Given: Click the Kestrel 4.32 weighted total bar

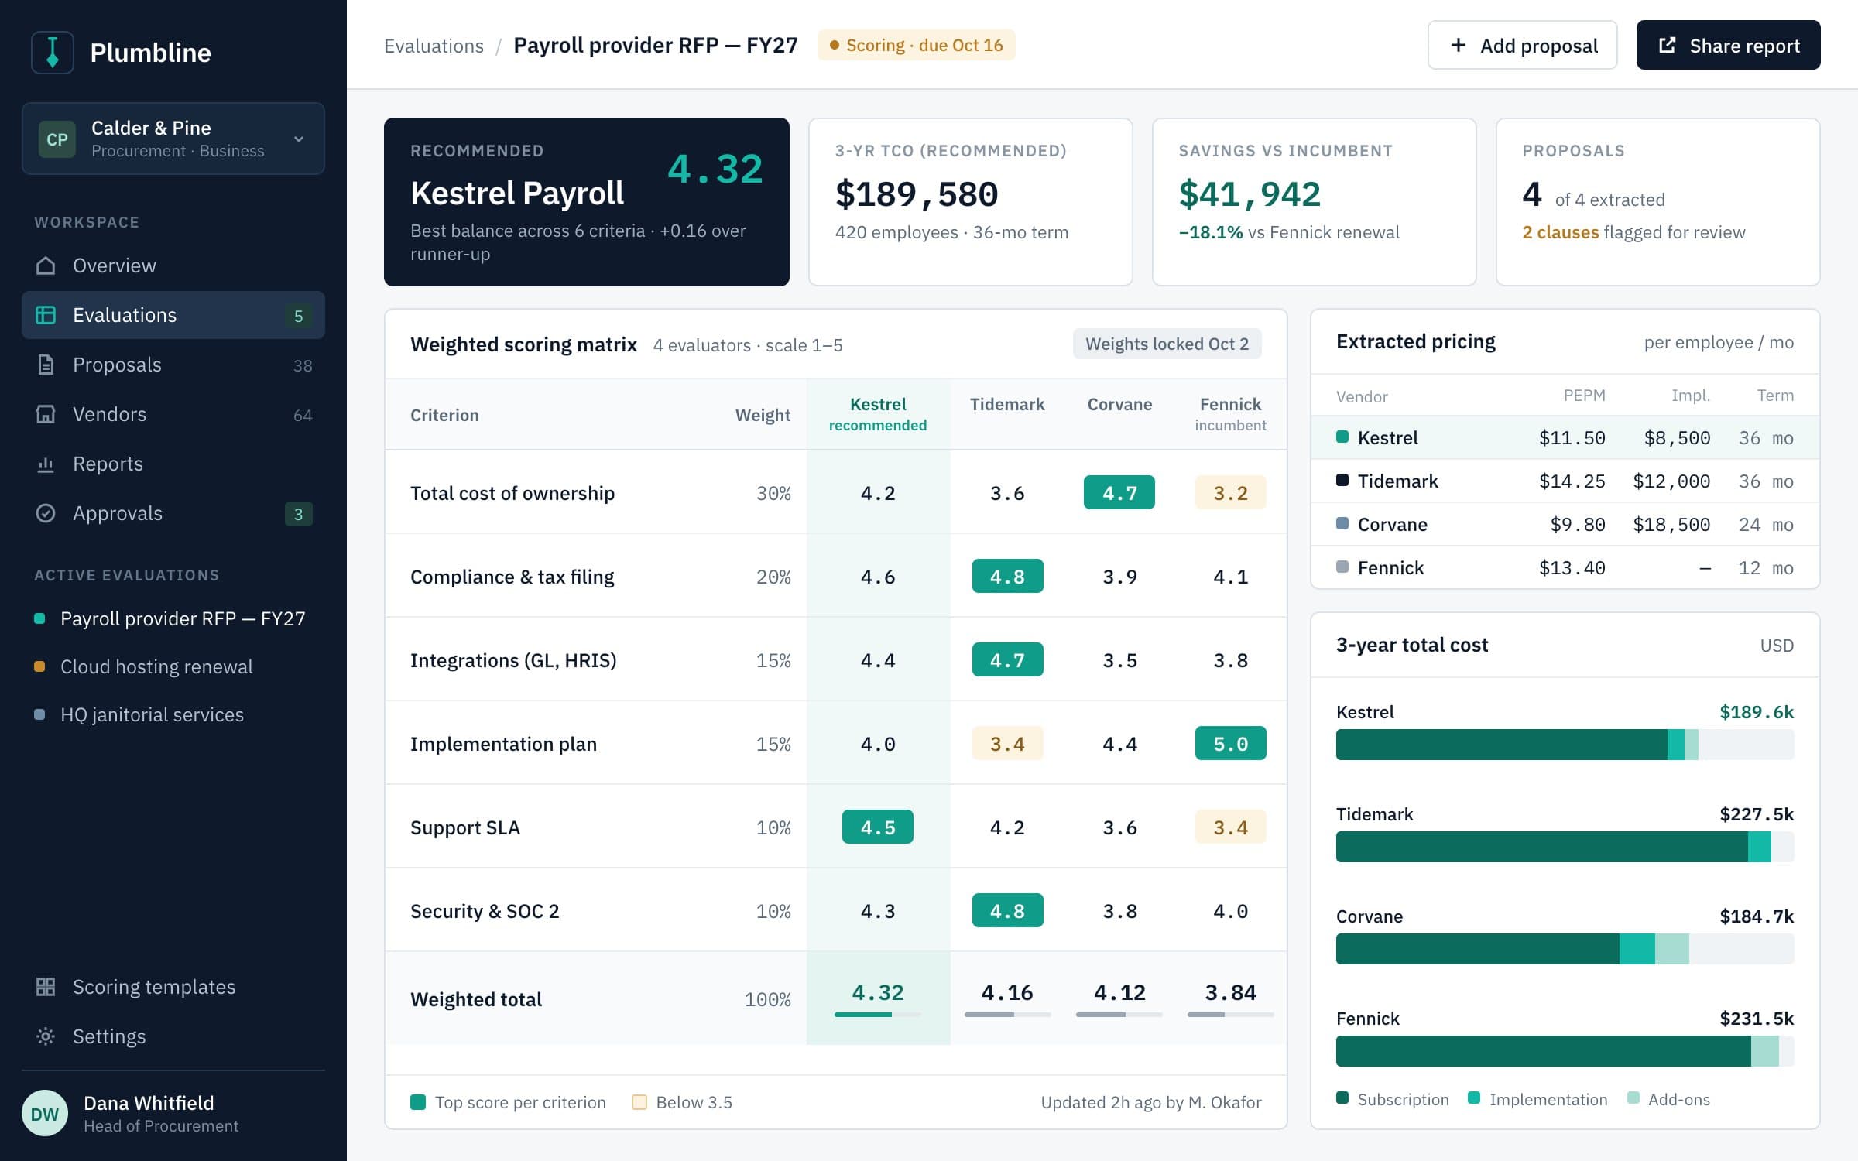Looking at the screenshot, I should tap(878, 1014).
